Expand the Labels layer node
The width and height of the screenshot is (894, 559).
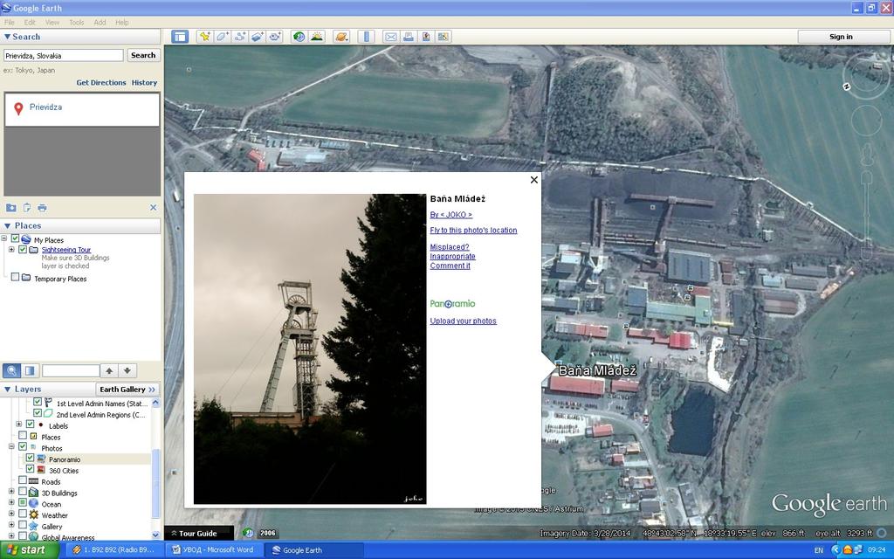click(x=19, y=424)
